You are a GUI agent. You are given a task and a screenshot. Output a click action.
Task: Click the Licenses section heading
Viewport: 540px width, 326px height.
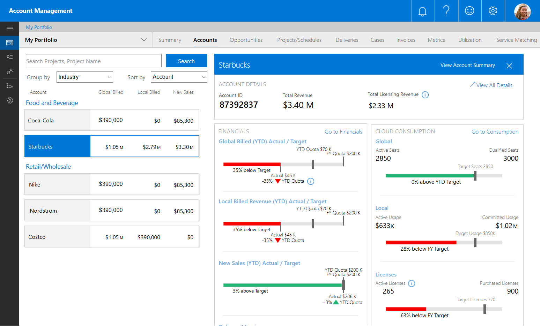[386, 275]
